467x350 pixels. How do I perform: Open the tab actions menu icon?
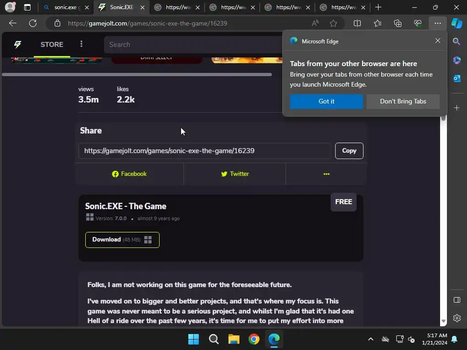pos(27,7)
